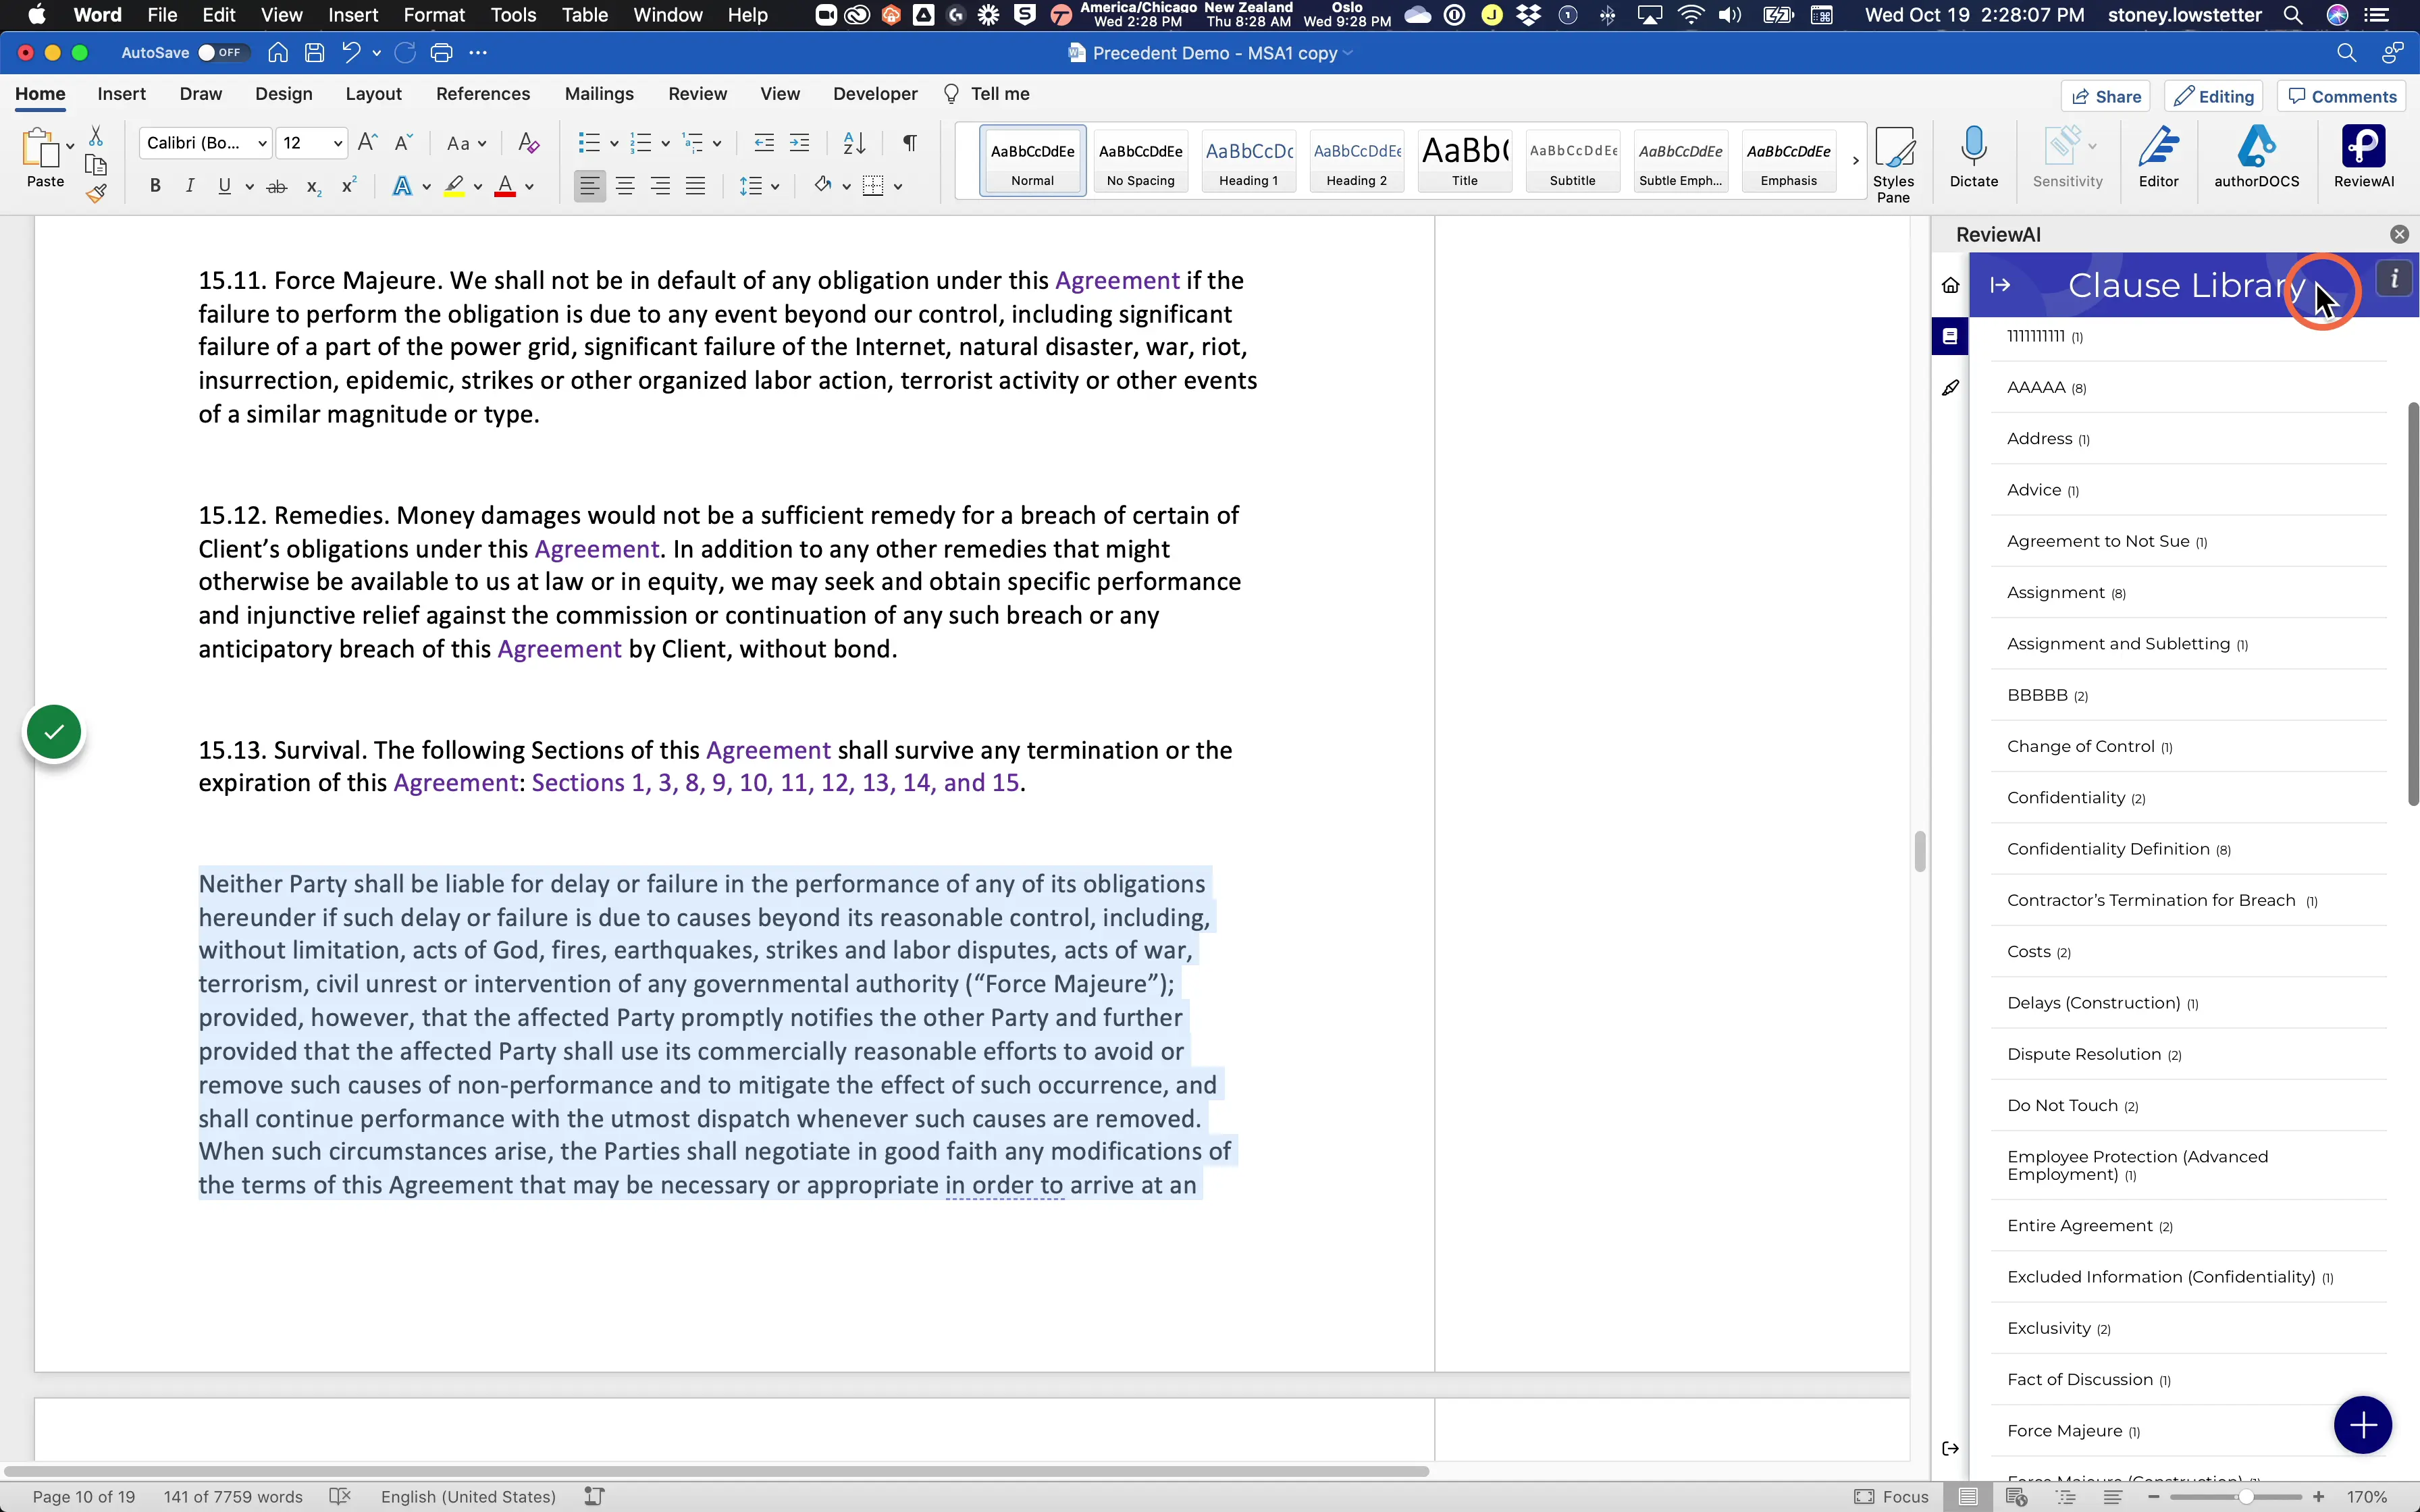The image size is (2420, 1512).
Task: Click the Format Painter brush icon
Action: coord(97,194)
